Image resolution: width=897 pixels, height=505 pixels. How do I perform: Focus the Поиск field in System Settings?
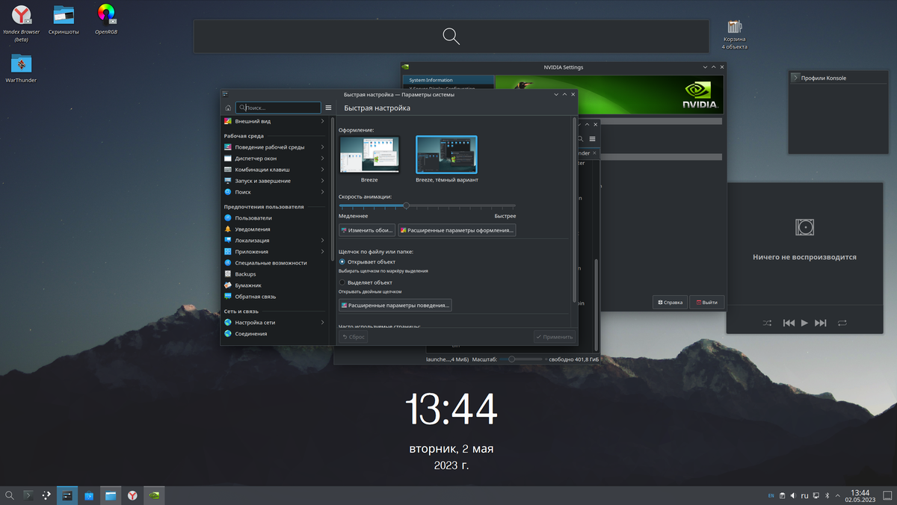point(278,108)
